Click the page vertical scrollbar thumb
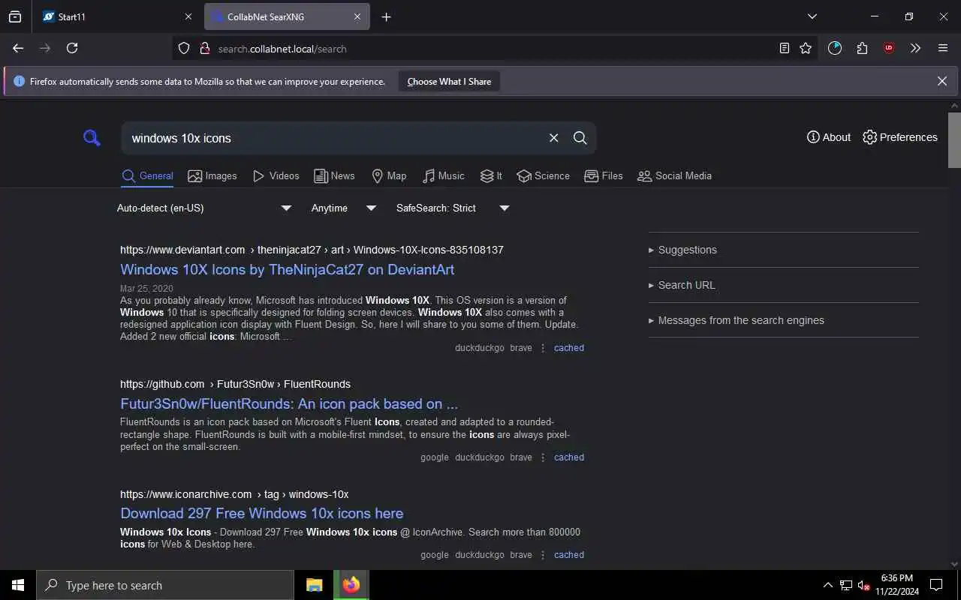This screenshot has width=961, height=600. 954,140
